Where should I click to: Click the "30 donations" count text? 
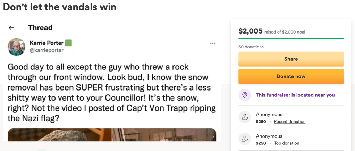(251, 47)
